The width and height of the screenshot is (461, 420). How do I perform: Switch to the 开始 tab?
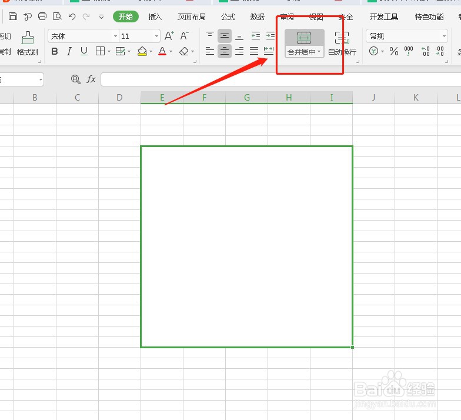[126, 16]
